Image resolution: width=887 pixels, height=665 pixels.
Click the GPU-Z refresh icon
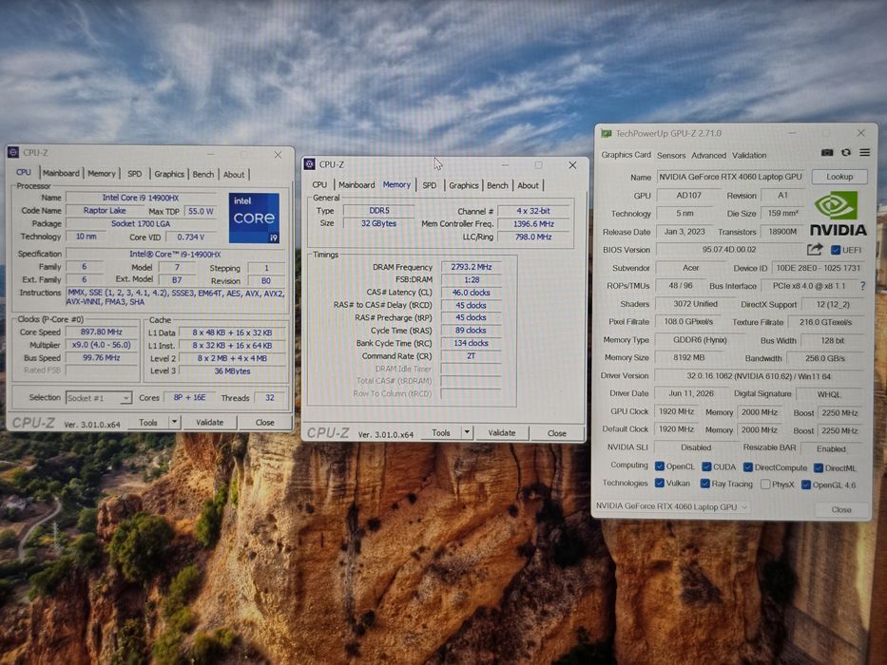click(x=846, y=153)
